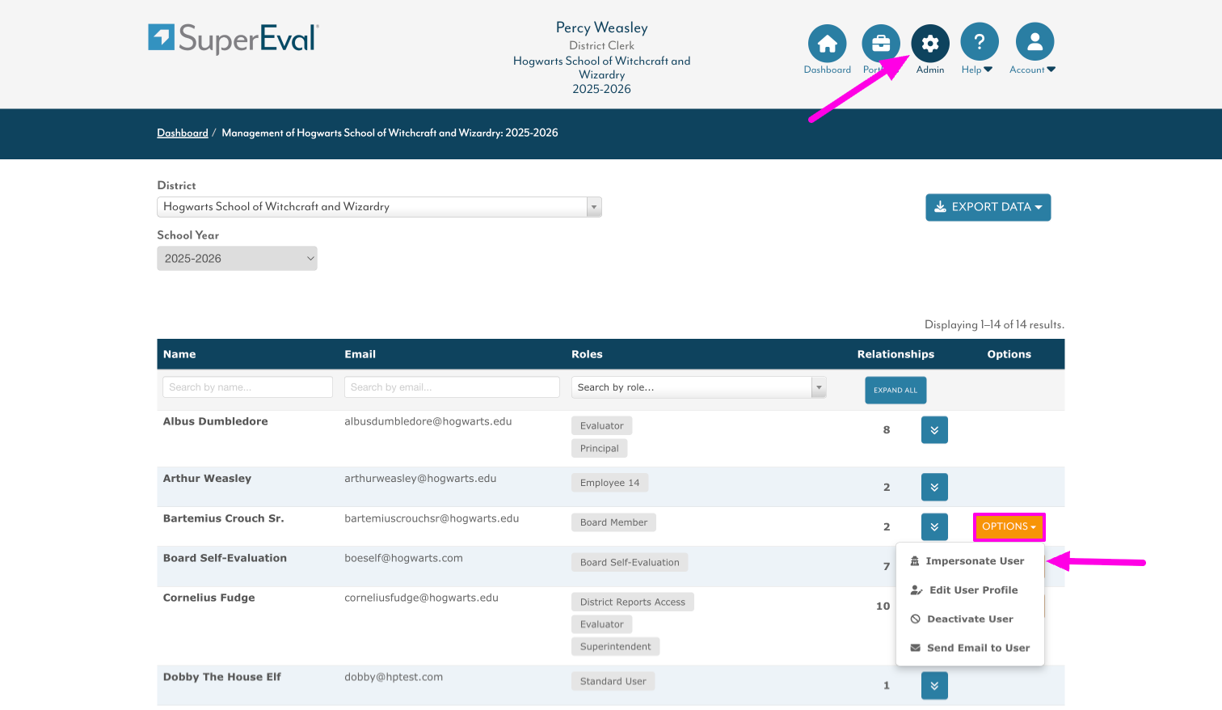Click Albus Dumbledore's Evaluator tag

click(601, 425)
